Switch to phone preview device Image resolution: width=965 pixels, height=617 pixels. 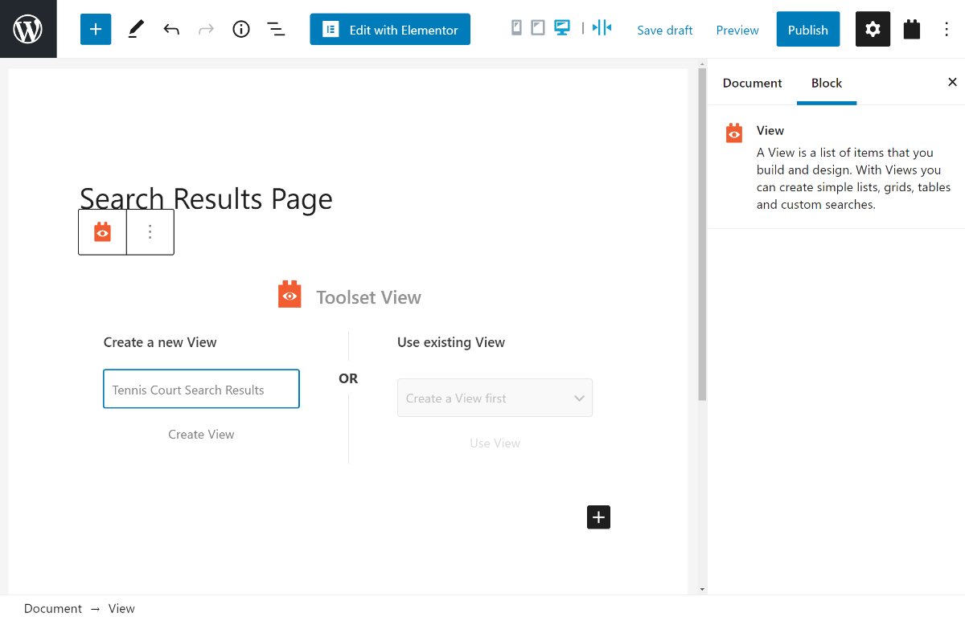(516, 28)
